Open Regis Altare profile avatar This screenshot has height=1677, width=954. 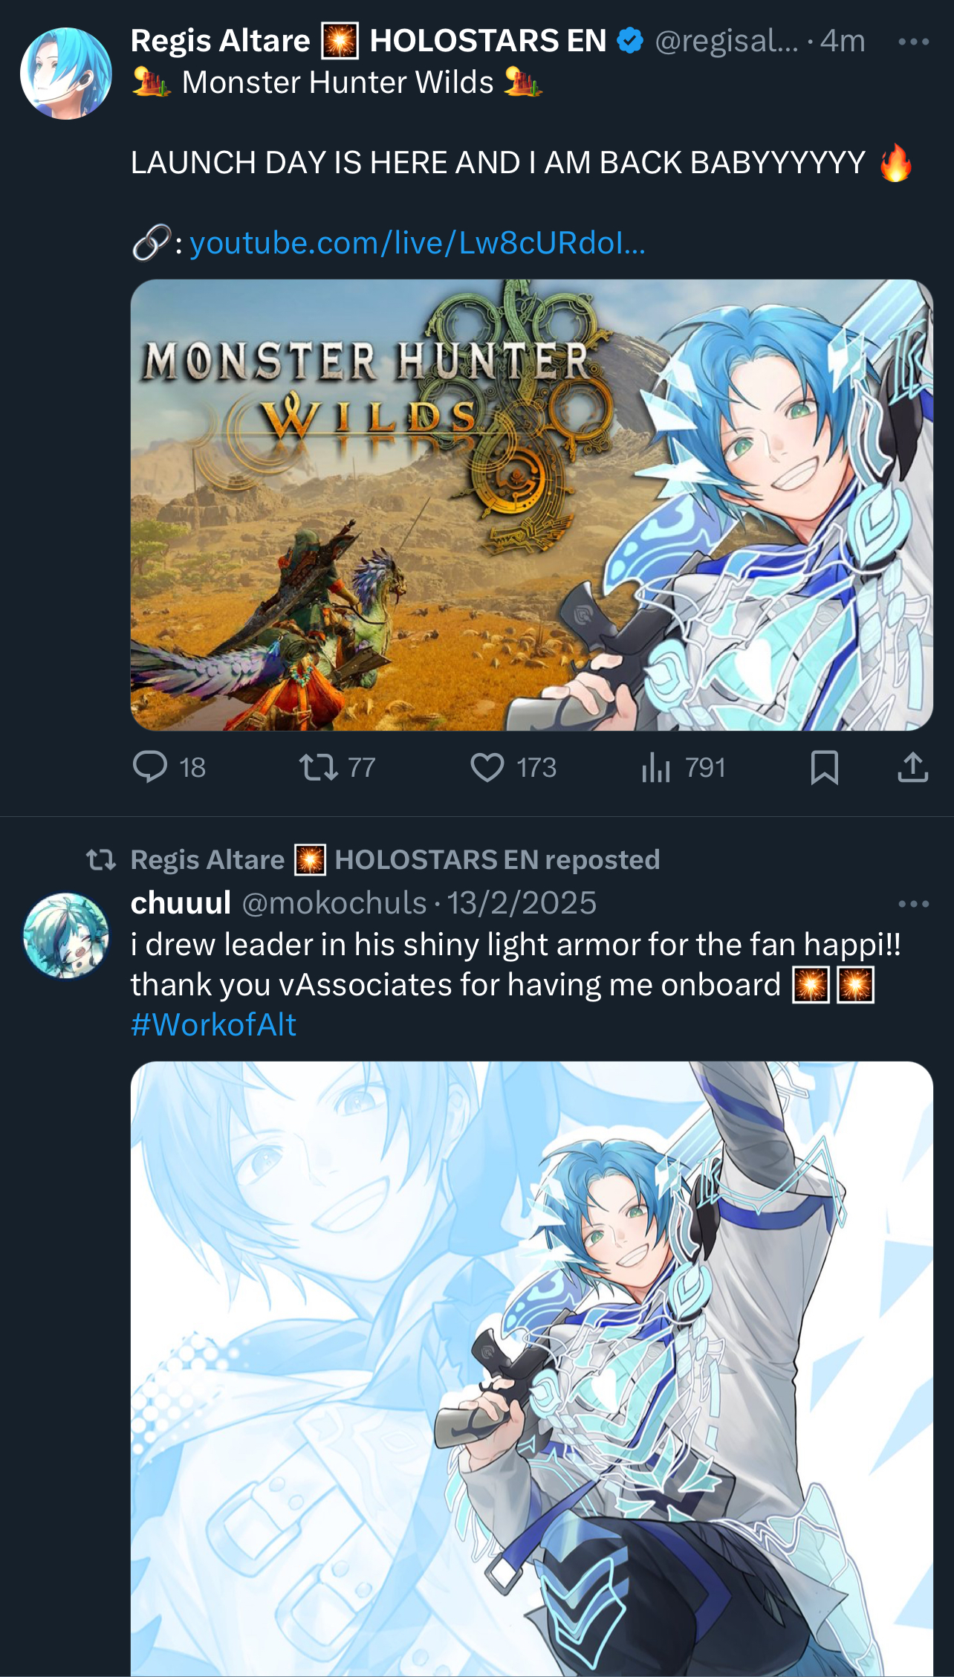pyautogui.click(x=66, y=74)
